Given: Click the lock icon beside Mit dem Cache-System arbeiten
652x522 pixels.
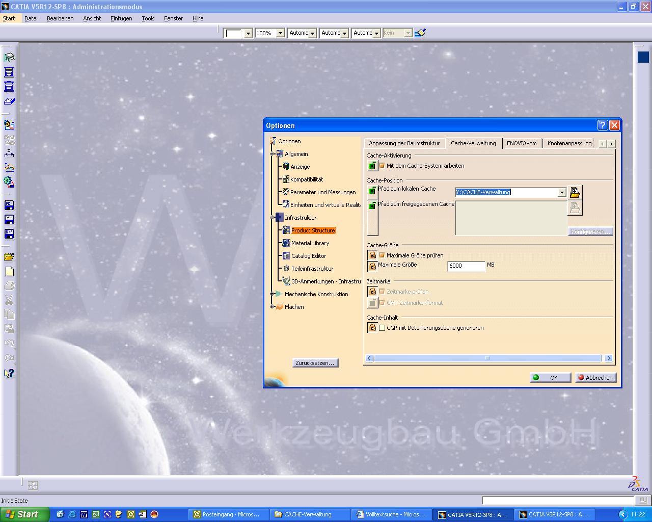Looking at the screenshot, I should click(372, 166).
